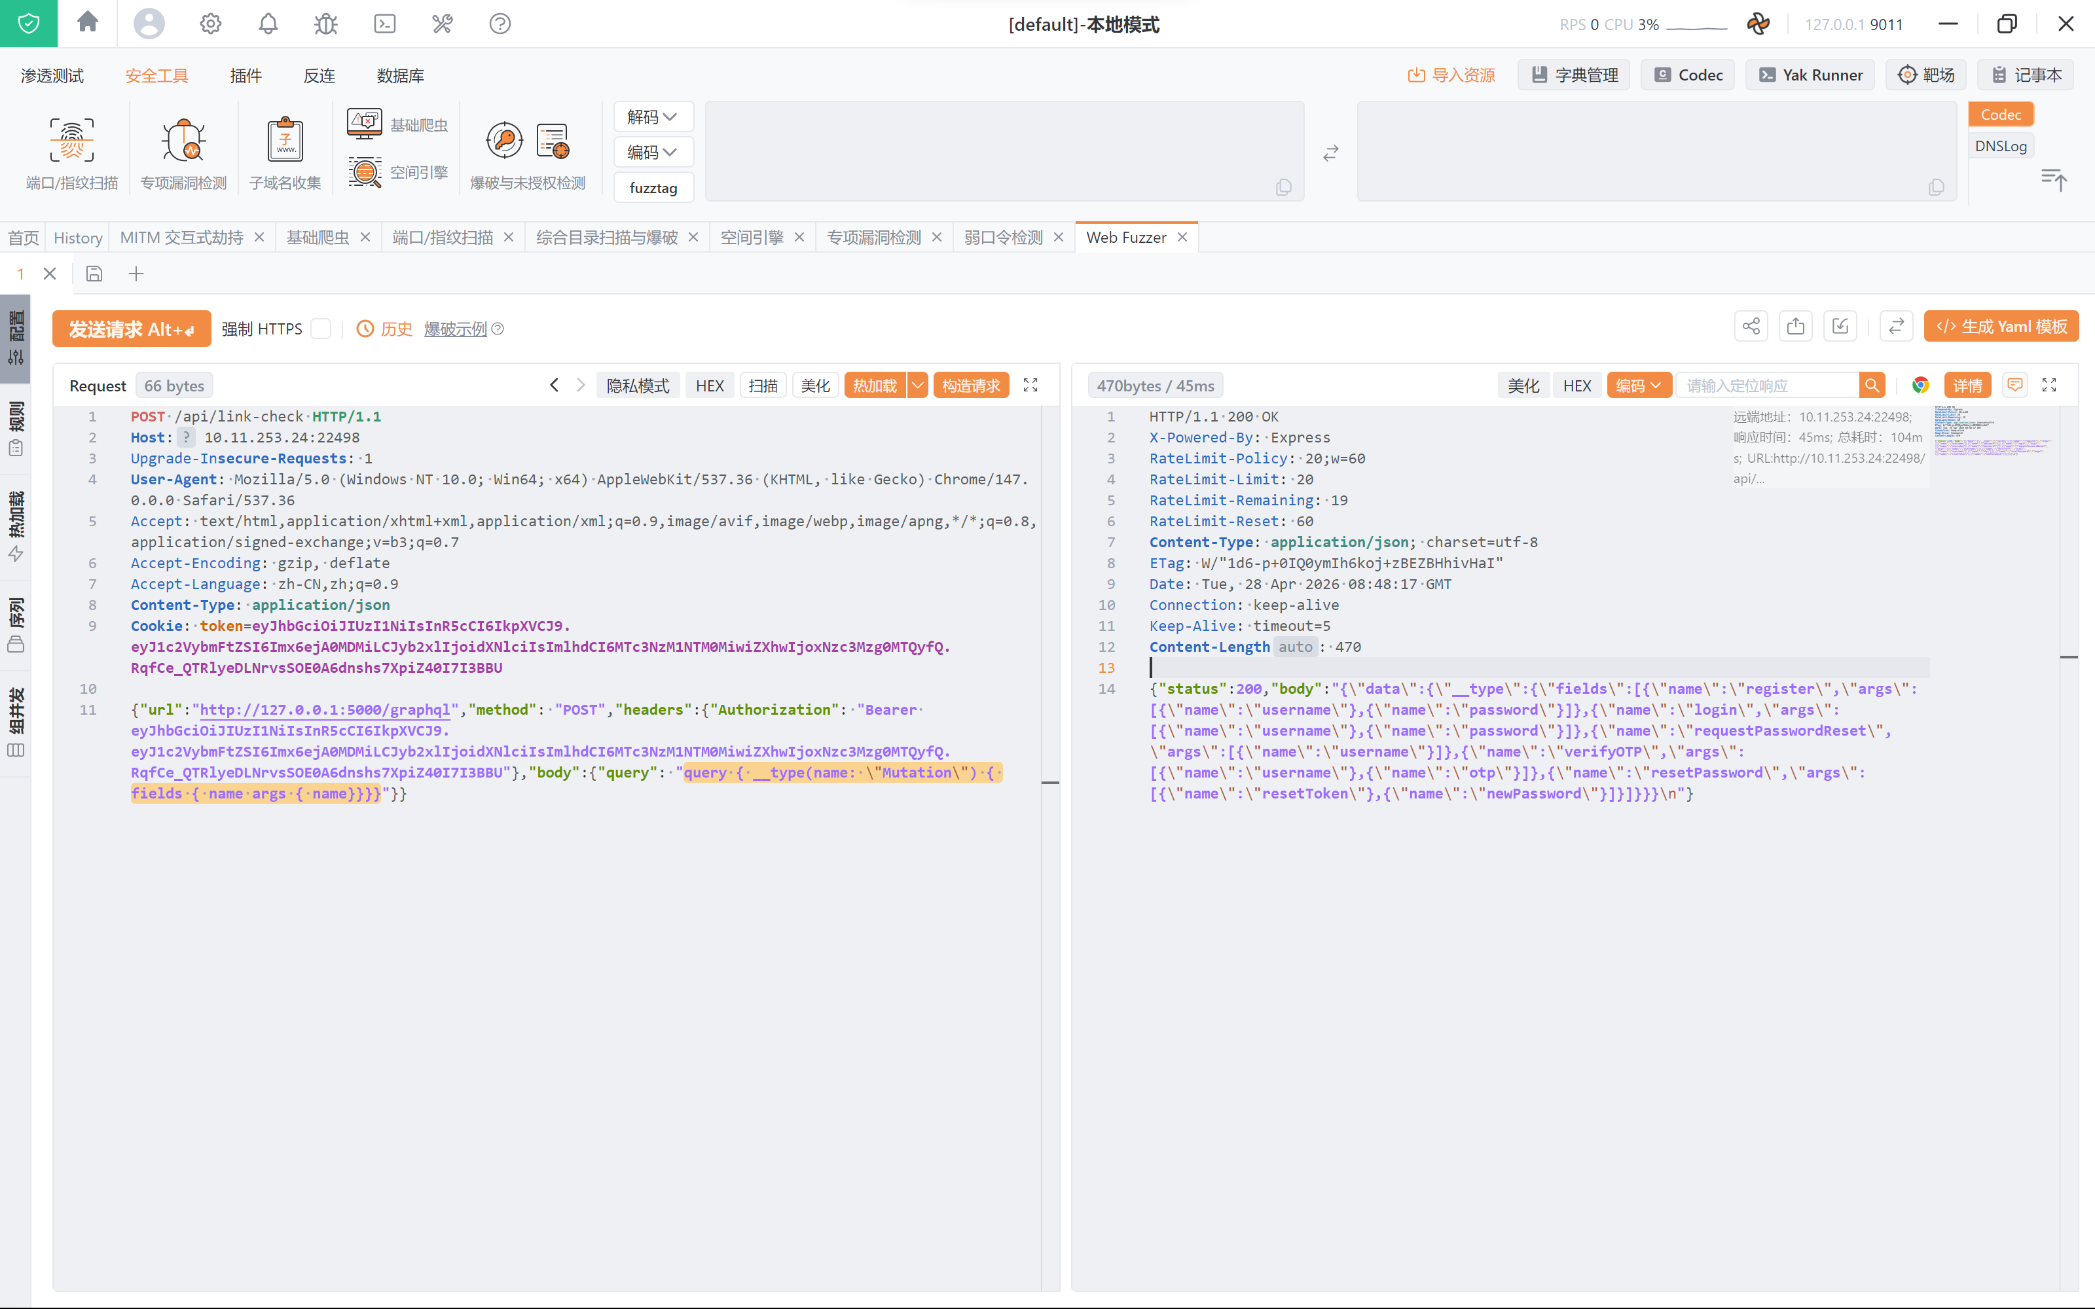
Task: Open 爆破示例 link
Action: click(456, 329)
